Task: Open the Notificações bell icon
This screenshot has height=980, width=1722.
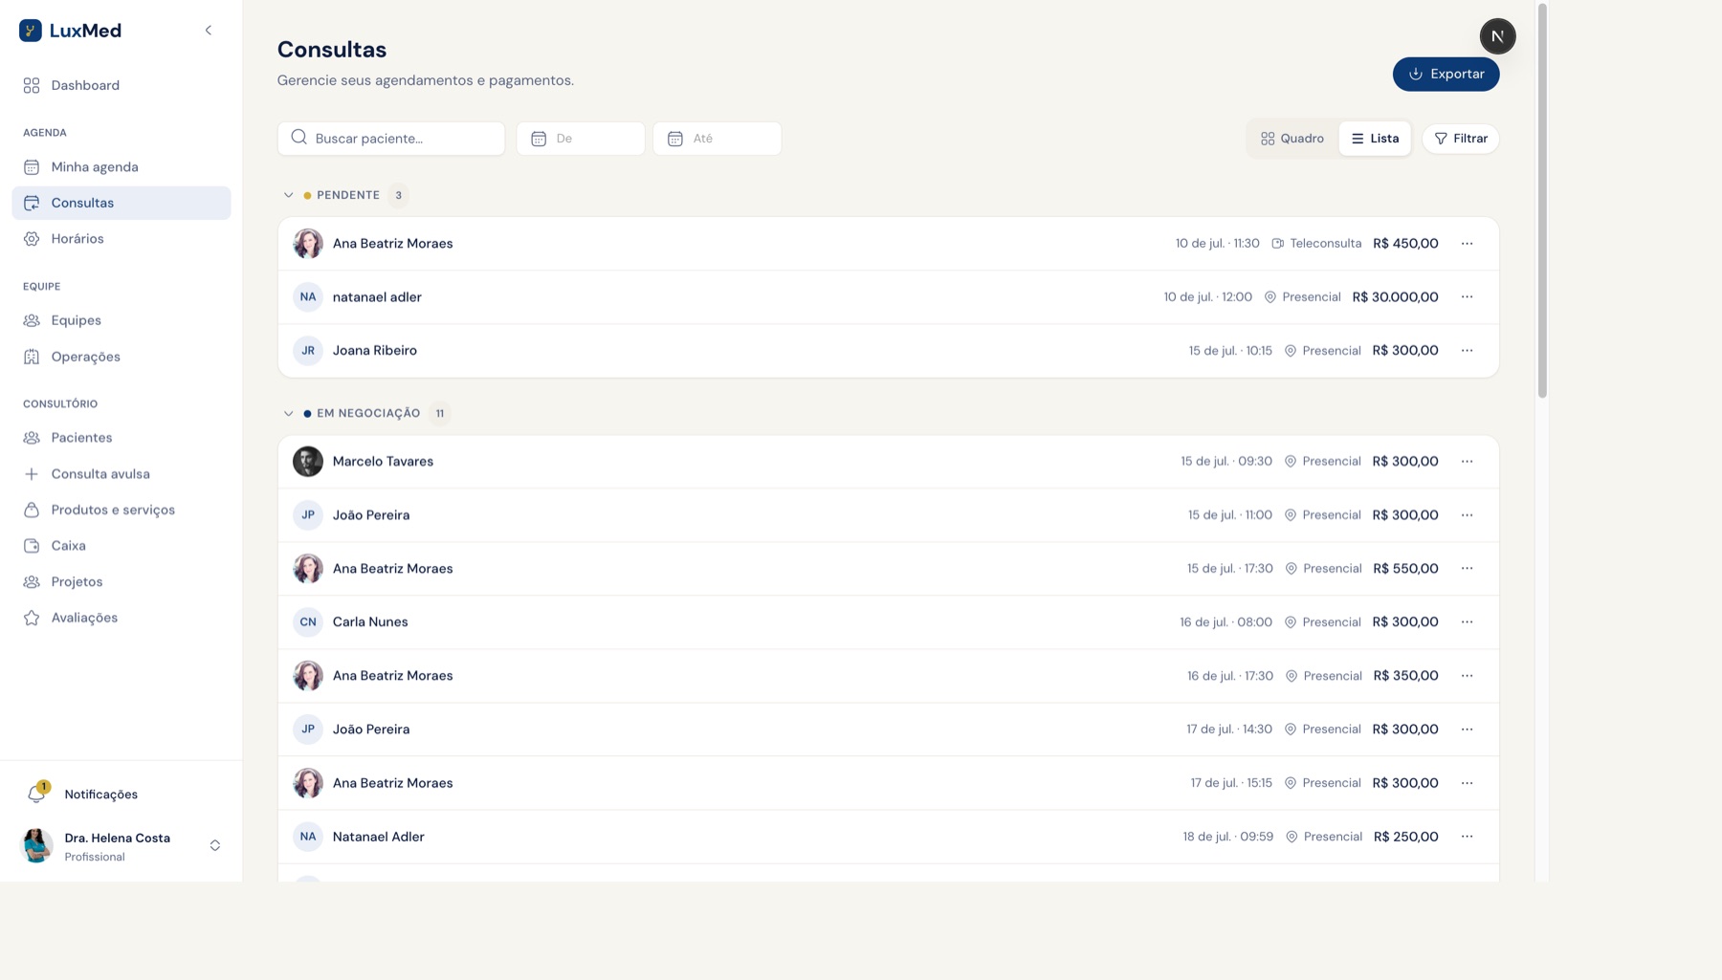Action: [36, 794]
